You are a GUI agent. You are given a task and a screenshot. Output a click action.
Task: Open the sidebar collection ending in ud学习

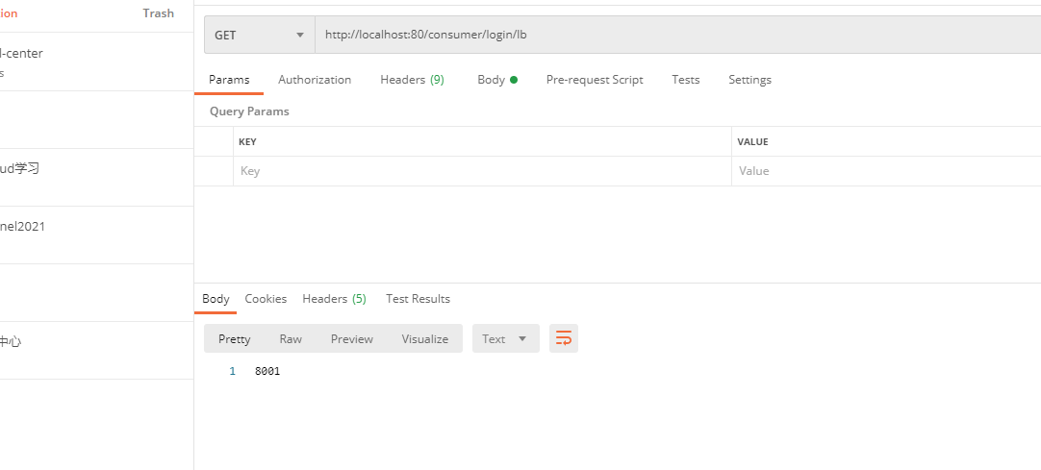(x=96, y=177)
